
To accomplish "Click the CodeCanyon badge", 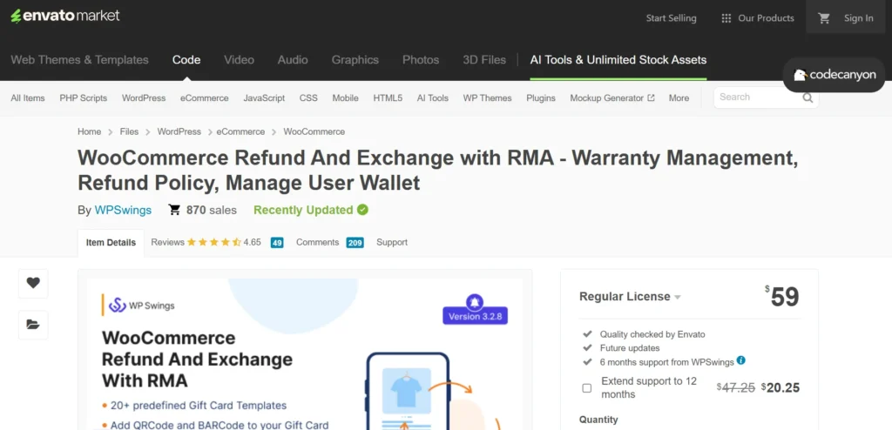I will [834, 75].
